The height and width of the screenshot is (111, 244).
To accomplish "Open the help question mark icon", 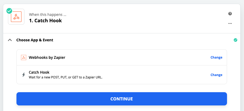I will [x=230, y=14].
